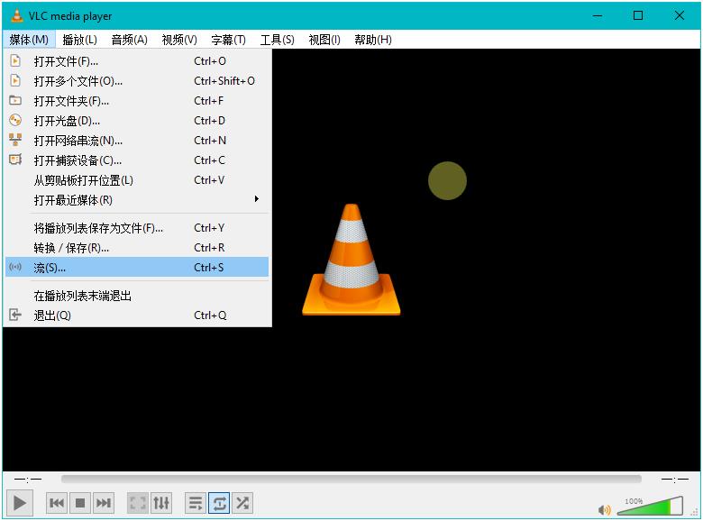Click the Play button
Viewport: 703px width, 521px height.
[20, 503]
